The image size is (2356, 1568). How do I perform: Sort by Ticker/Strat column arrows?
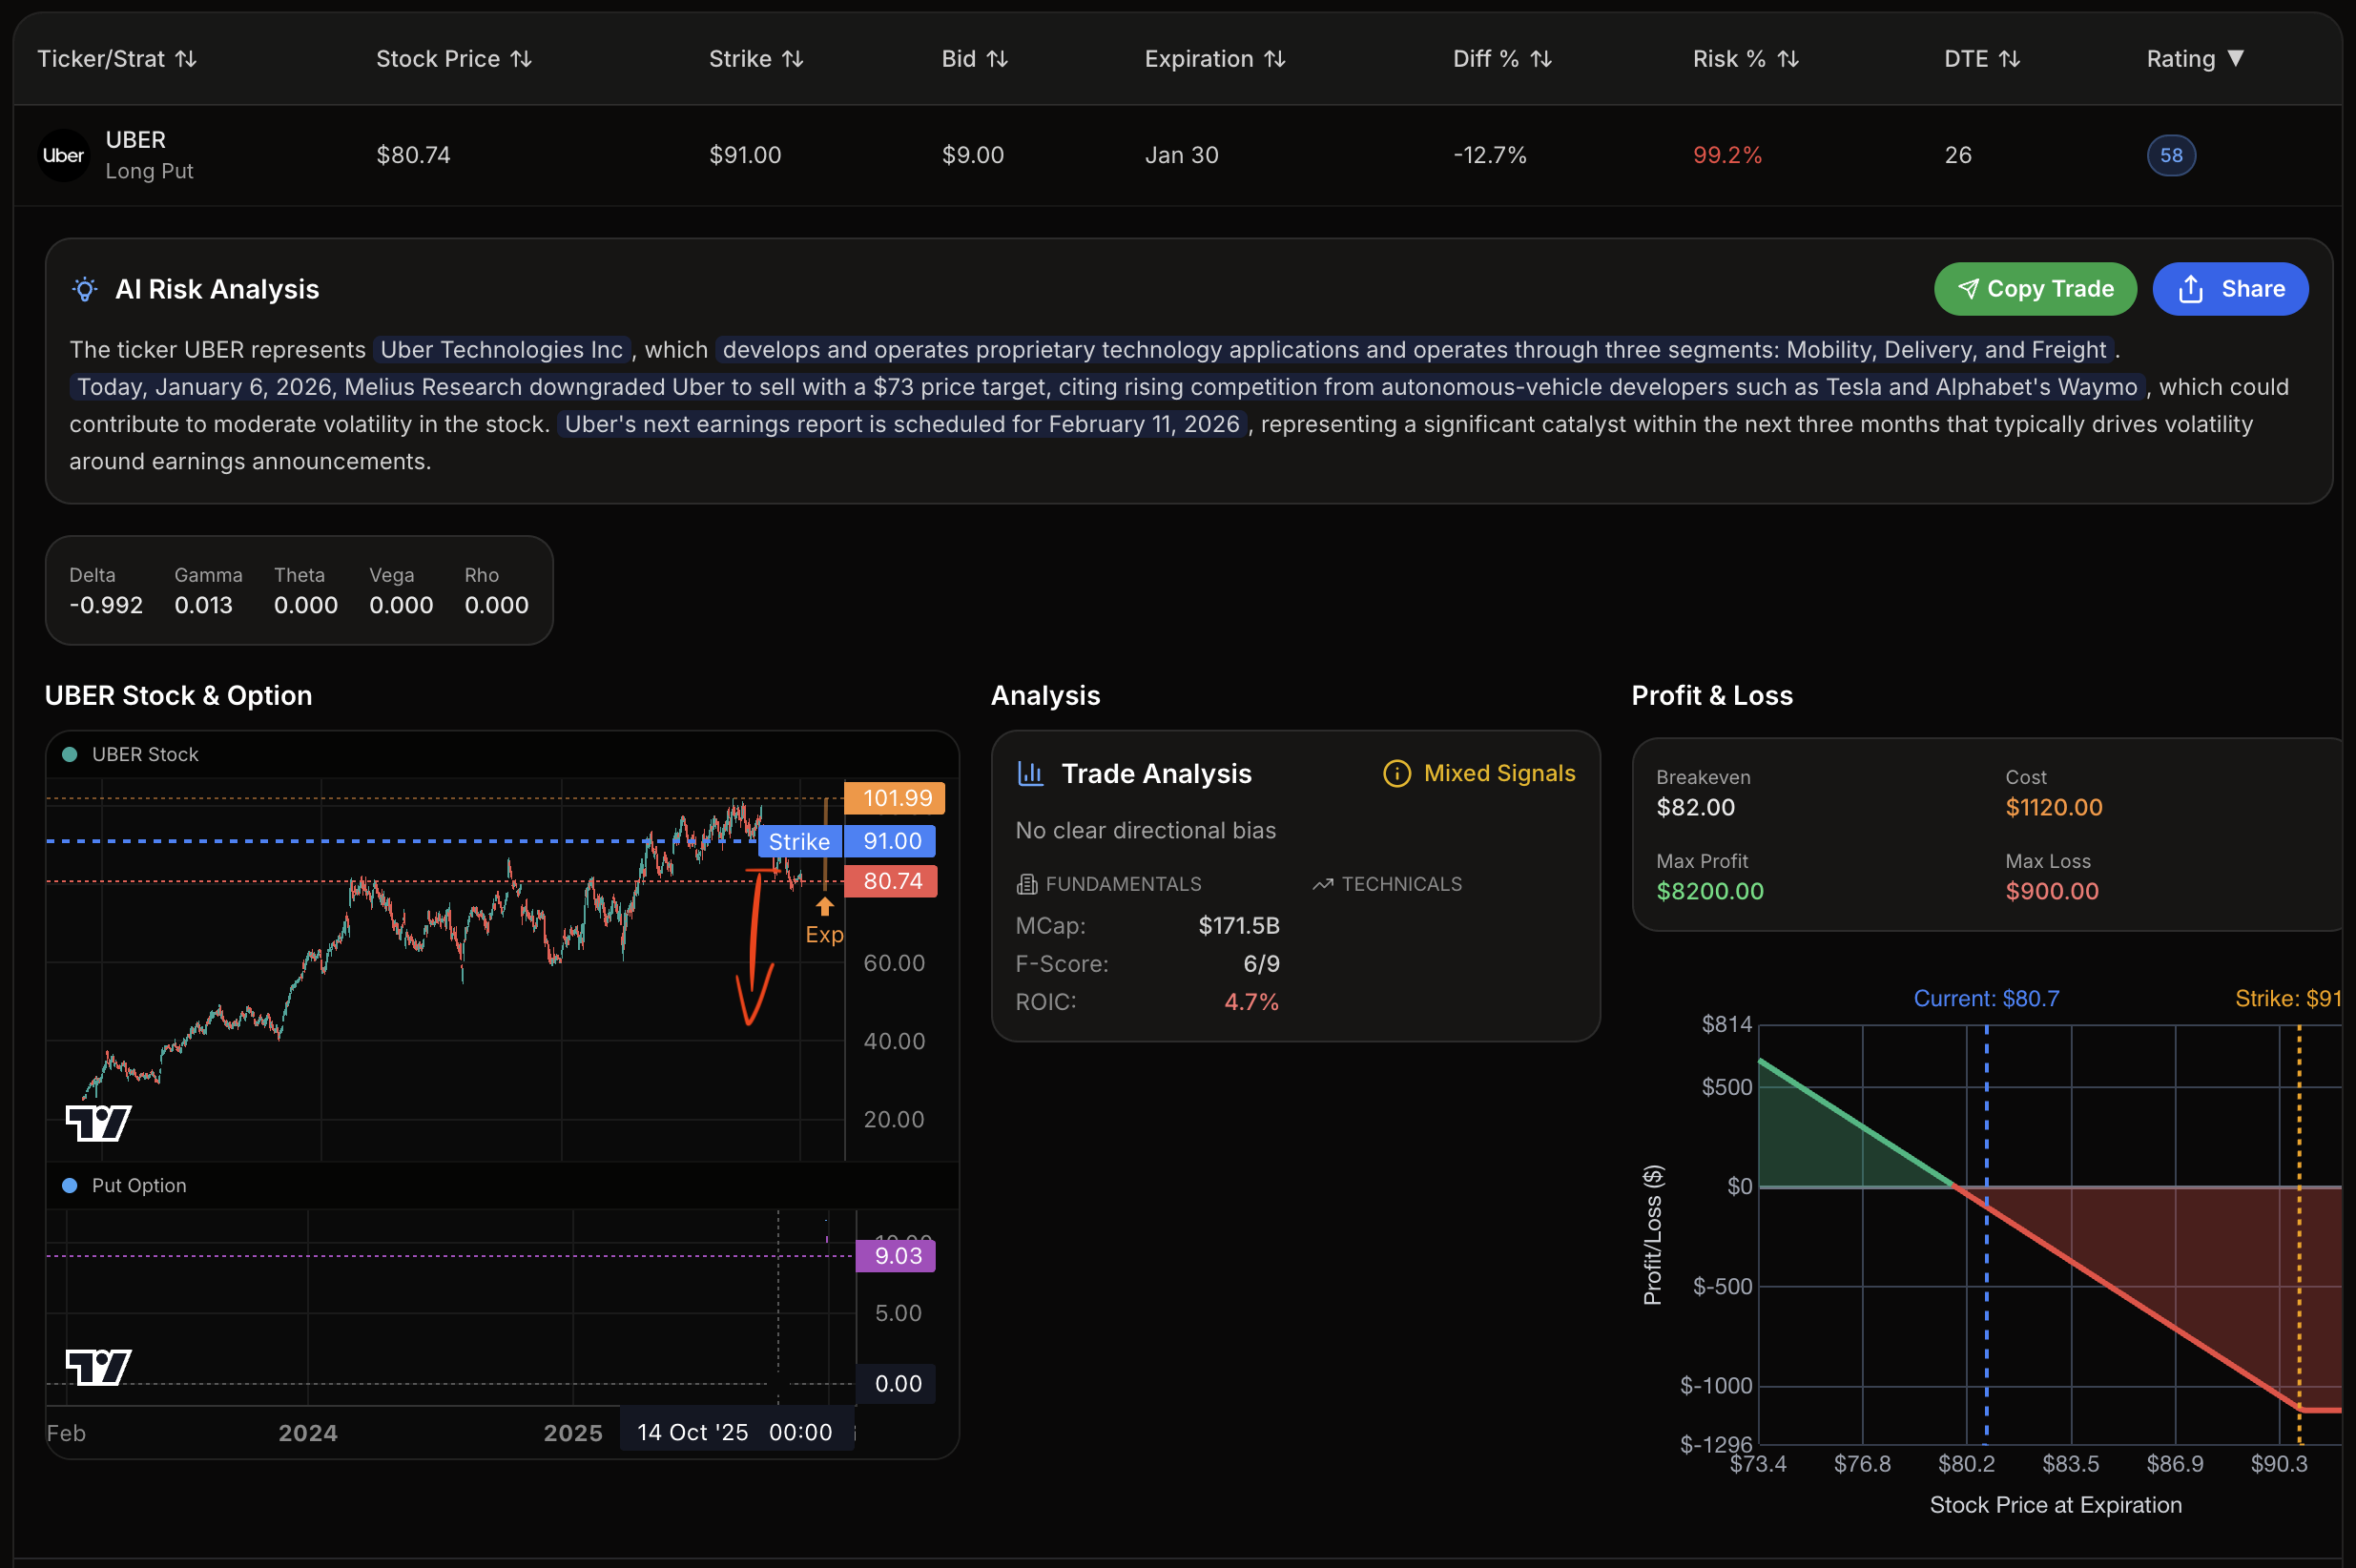(x=186, y=59)
